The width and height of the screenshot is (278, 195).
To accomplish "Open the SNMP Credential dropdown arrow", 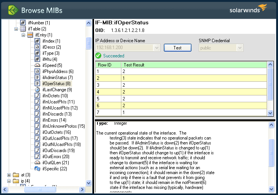I will pyautogui.click(x=240, y=48).
